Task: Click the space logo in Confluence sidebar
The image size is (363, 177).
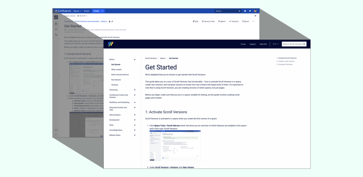Action: pos(56,17)
